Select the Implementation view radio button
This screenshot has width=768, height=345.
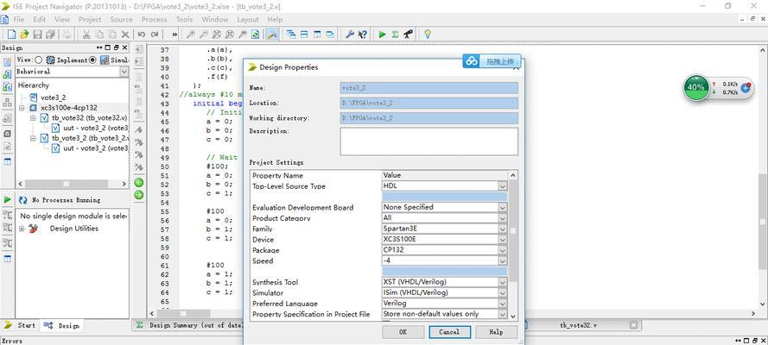[x=38, y=60]
